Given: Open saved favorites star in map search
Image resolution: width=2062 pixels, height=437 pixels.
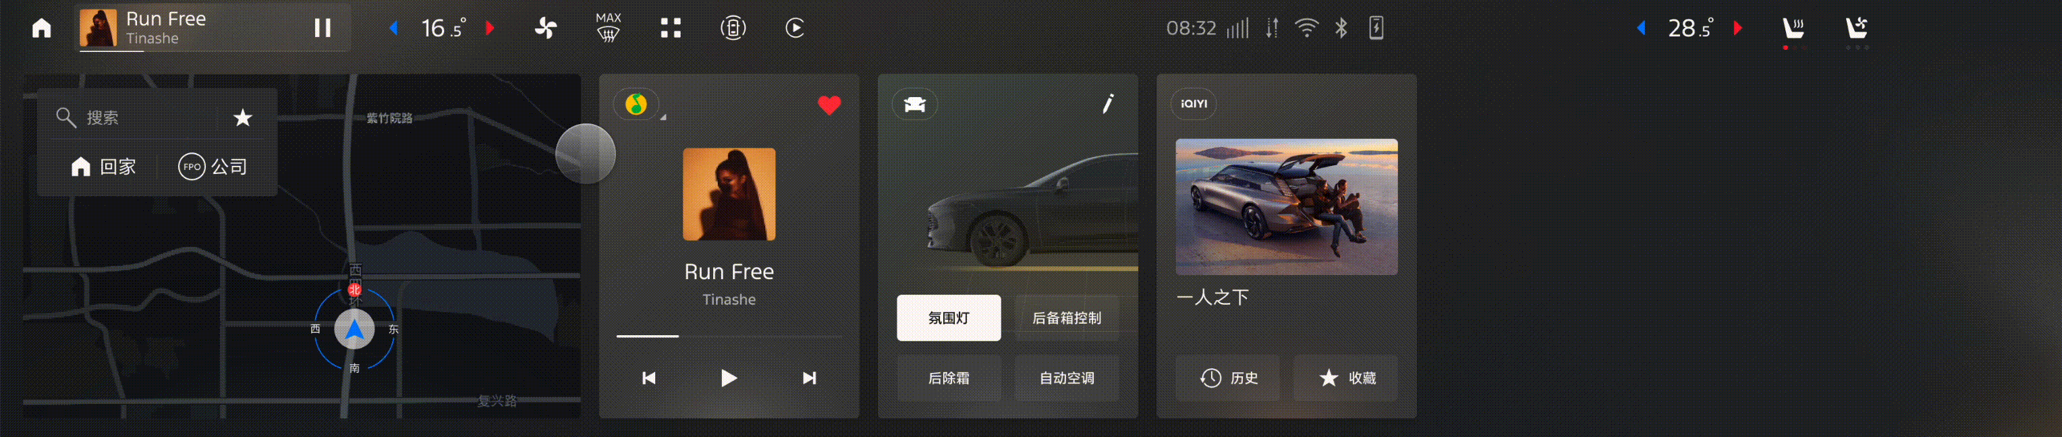Looking at the screenshot, I should [242, 117].
